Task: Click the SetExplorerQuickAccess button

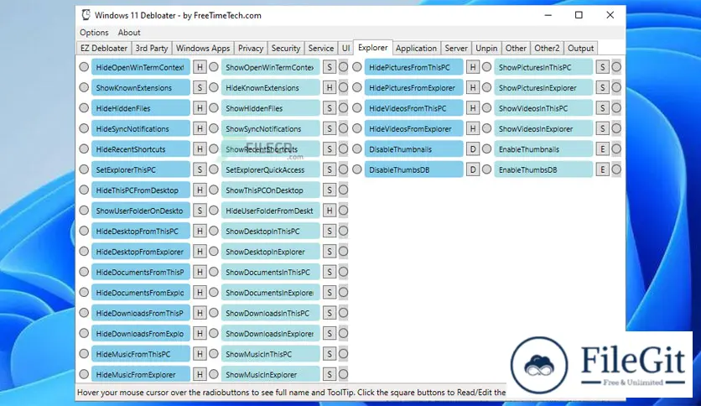Action: click(271, 170)
